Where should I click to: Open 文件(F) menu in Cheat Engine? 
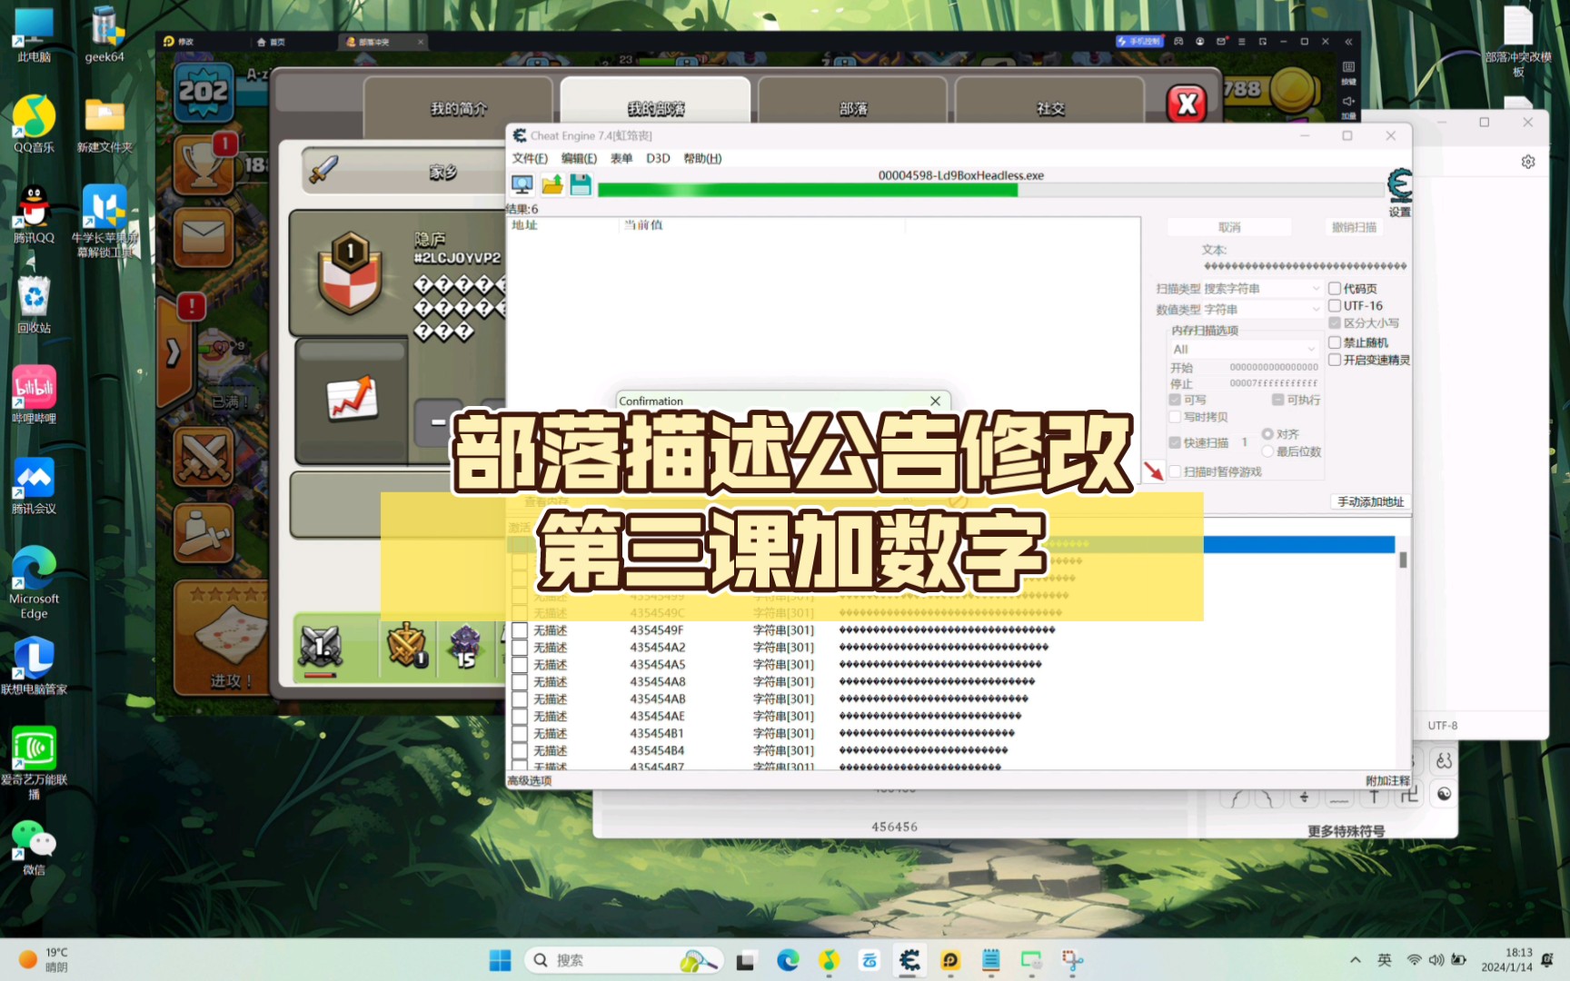pyautogui.click(x=530, y=158)
